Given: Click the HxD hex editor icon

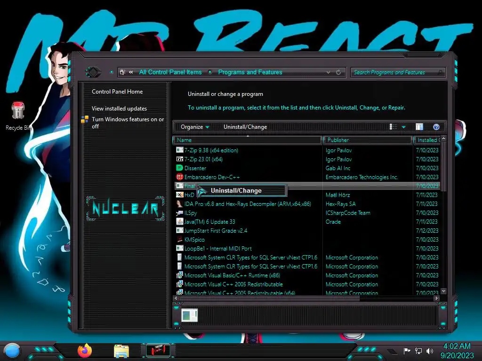Looking at the screenshot, I should [179, 195].
